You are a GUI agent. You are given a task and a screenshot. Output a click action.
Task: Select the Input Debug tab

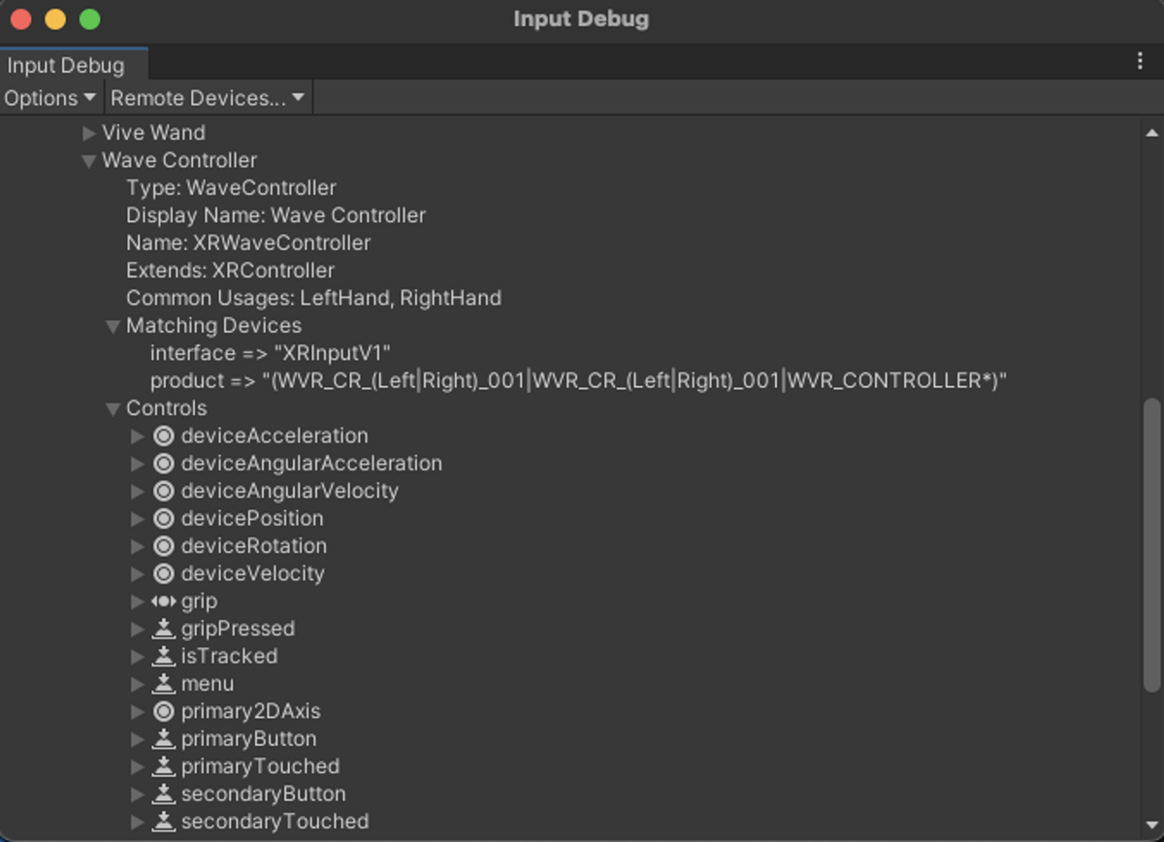[74, 65]
